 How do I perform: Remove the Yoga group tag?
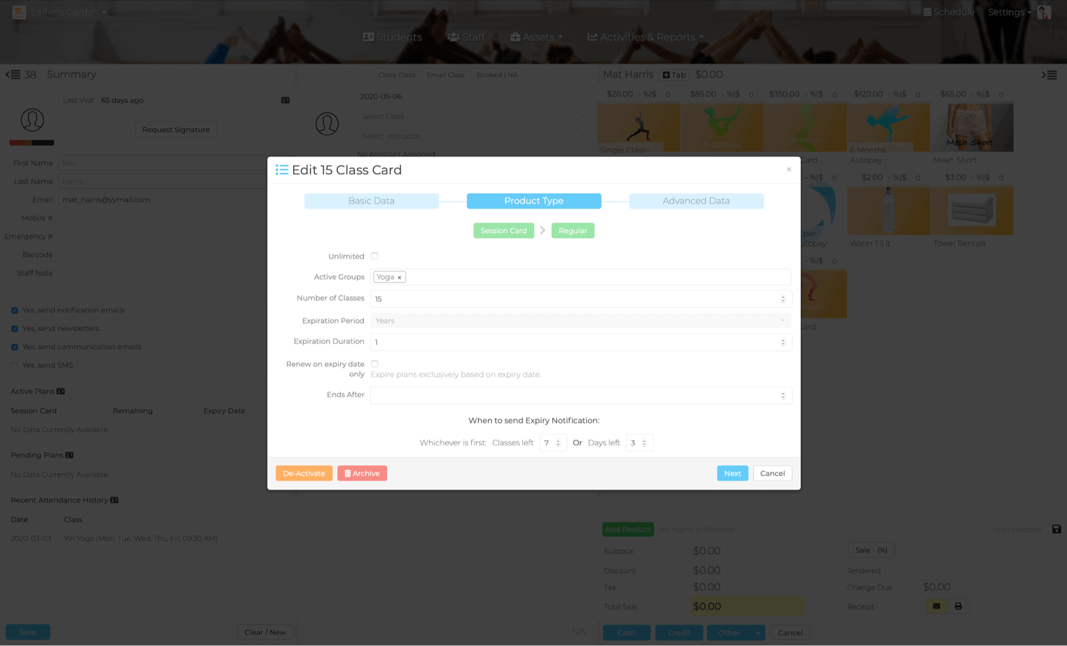point(400,277)
